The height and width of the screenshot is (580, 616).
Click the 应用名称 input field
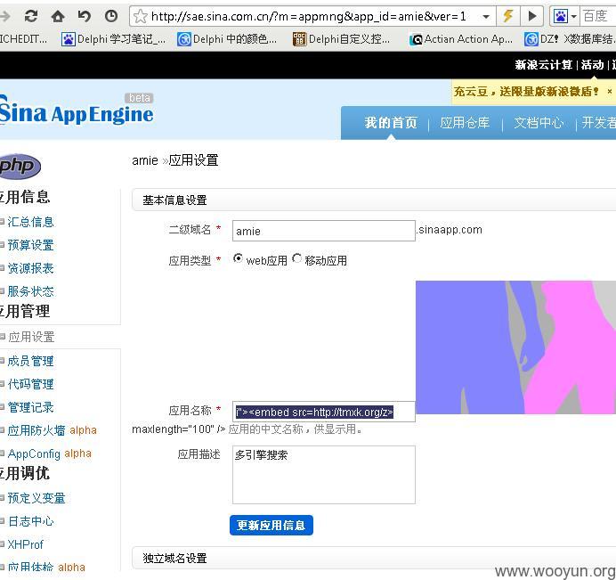(x=324, y=412)
